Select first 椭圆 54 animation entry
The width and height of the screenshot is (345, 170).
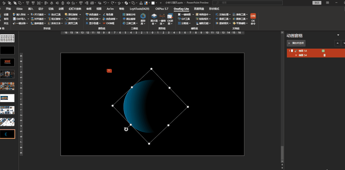(316, 51)
